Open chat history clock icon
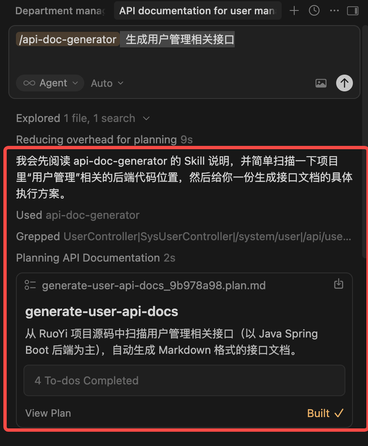The image size is (368, 446). [314, 11]
